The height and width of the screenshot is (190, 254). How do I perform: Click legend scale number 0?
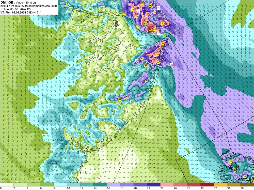point(1,188)
